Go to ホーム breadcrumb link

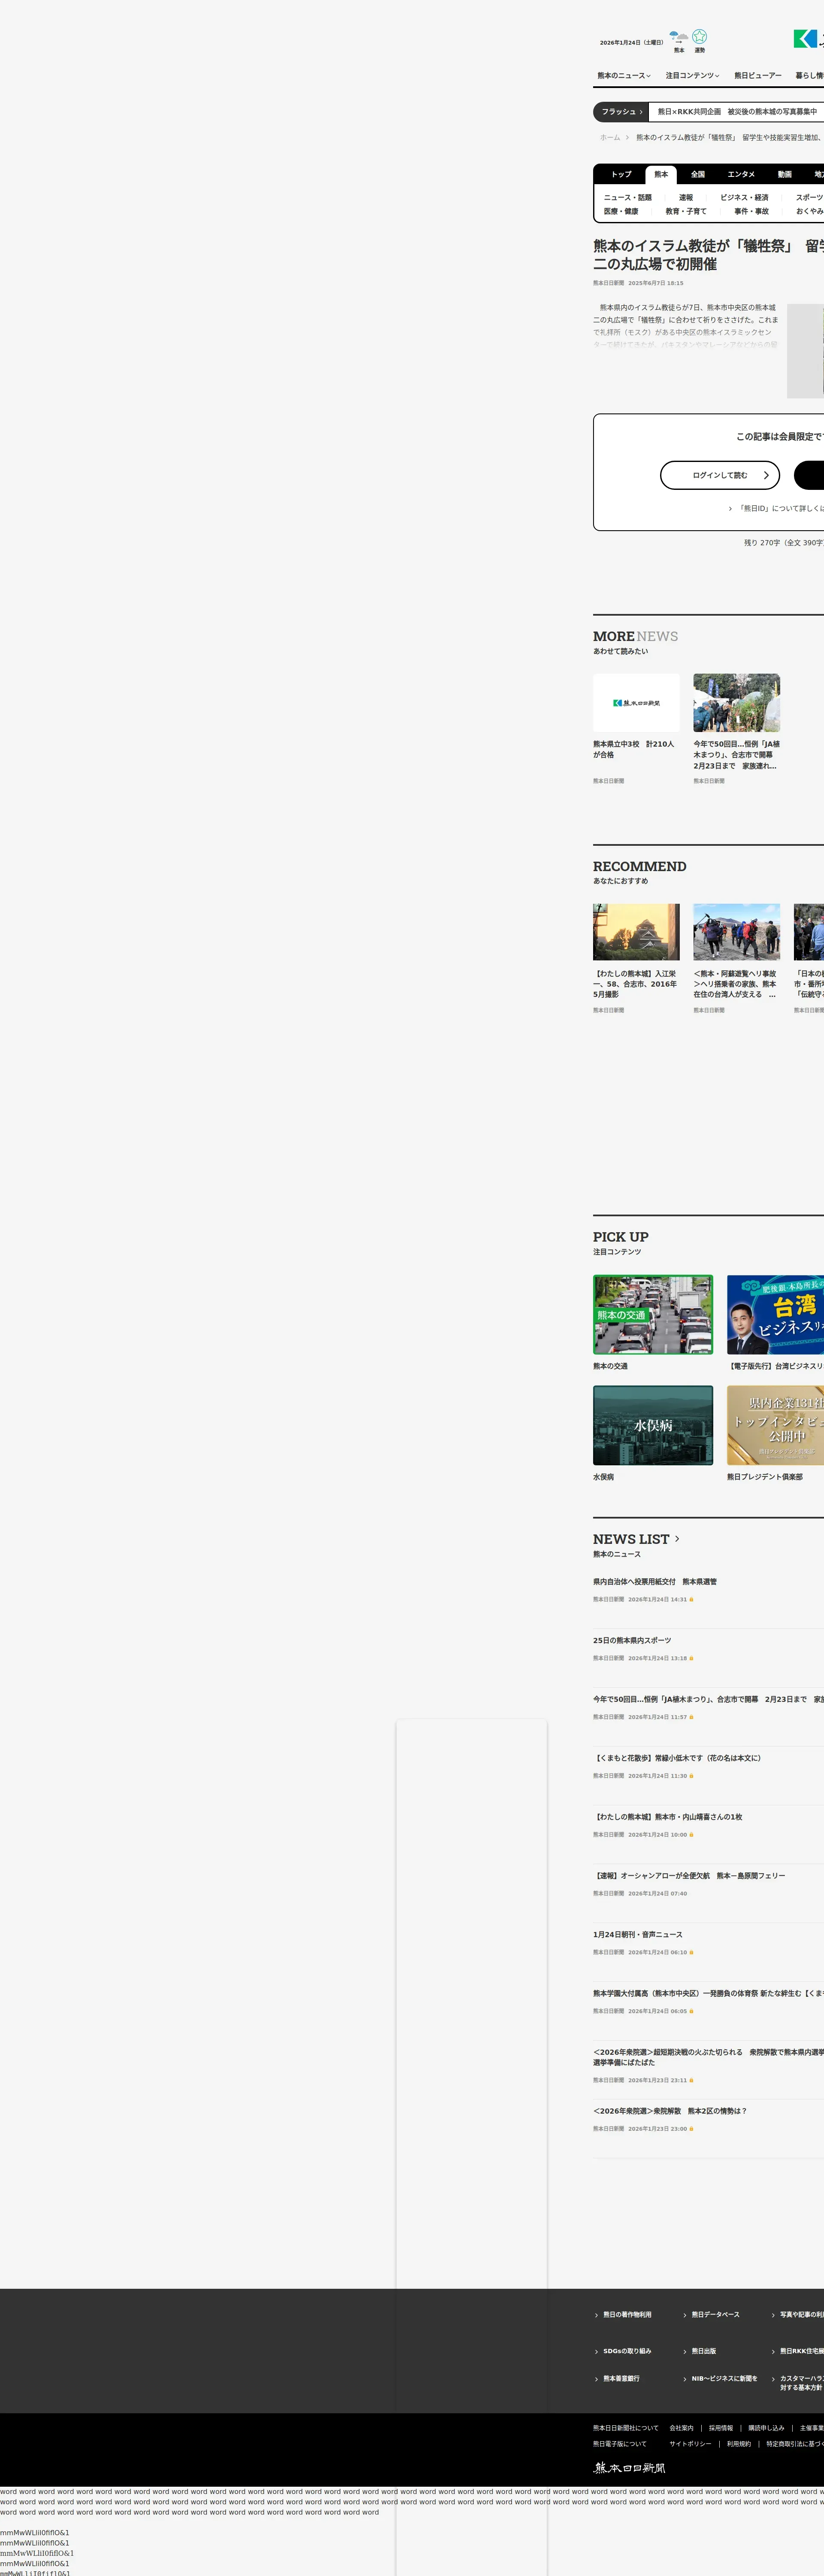(x=609, y=138)
